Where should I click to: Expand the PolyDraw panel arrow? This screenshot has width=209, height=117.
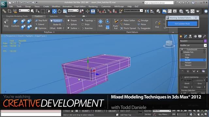(x=54, y=32)
